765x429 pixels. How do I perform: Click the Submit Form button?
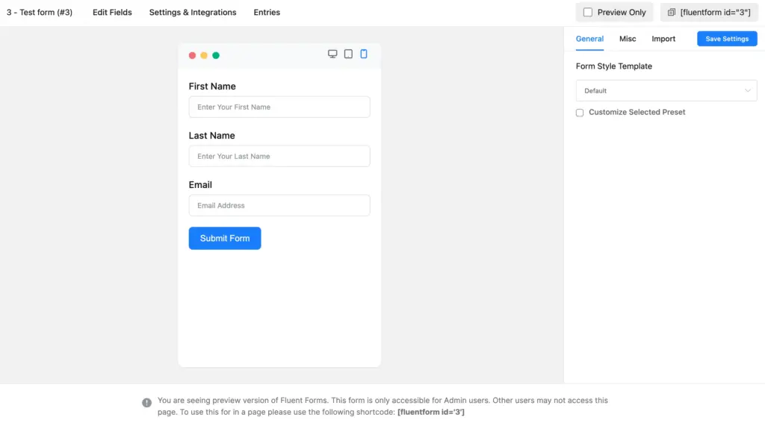tap(225, 238)
